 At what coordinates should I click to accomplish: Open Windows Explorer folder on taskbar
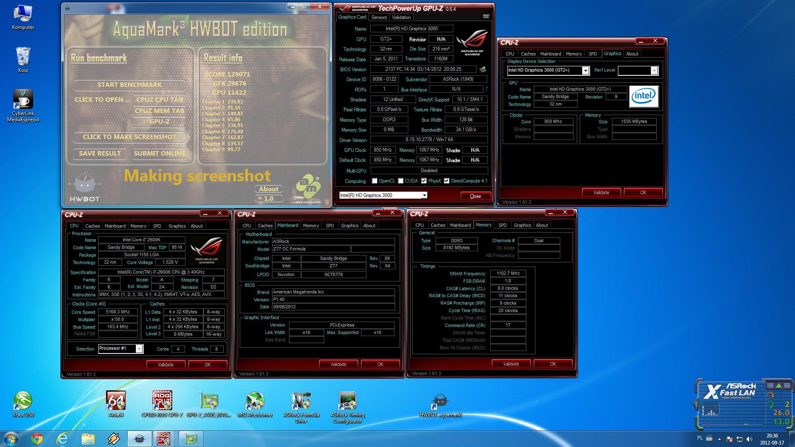point(88,439)
